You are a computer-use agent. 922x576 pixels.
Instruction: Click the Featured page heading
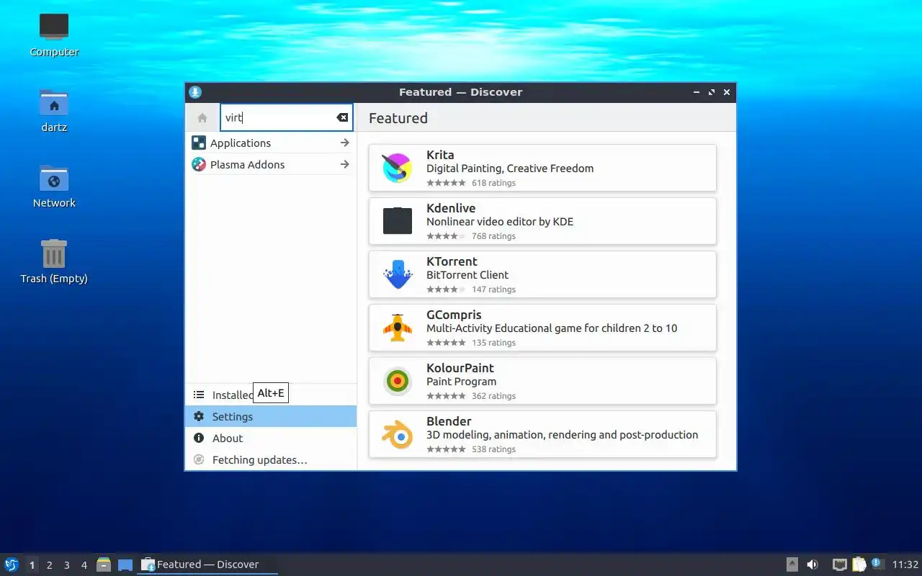[398, 118]
